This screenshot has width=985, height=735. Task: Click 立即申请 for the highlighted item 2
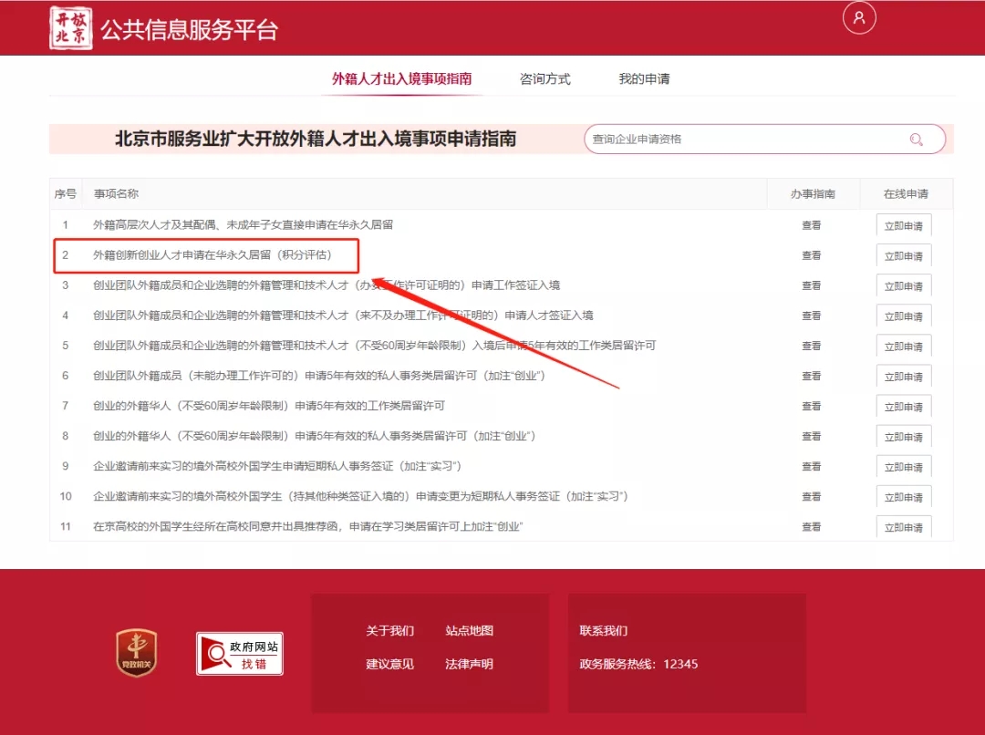pos(903,255)
